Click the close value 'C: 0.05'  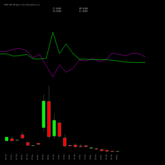point(57,9)
